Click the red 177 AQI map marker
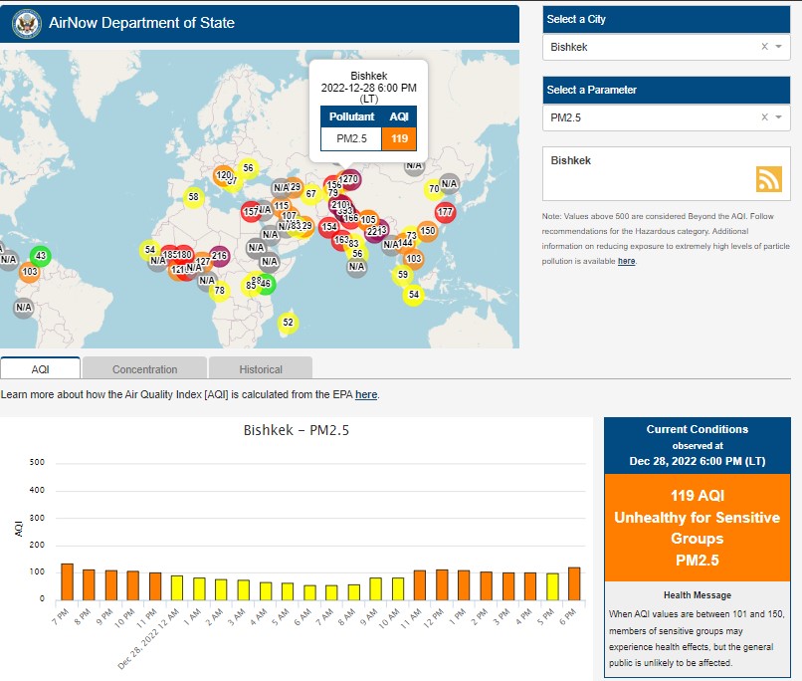 [x=445, y=212]
